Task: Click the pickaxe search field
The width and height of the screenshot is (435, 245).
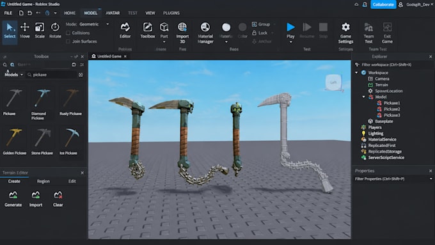Action: click(52, 75)
